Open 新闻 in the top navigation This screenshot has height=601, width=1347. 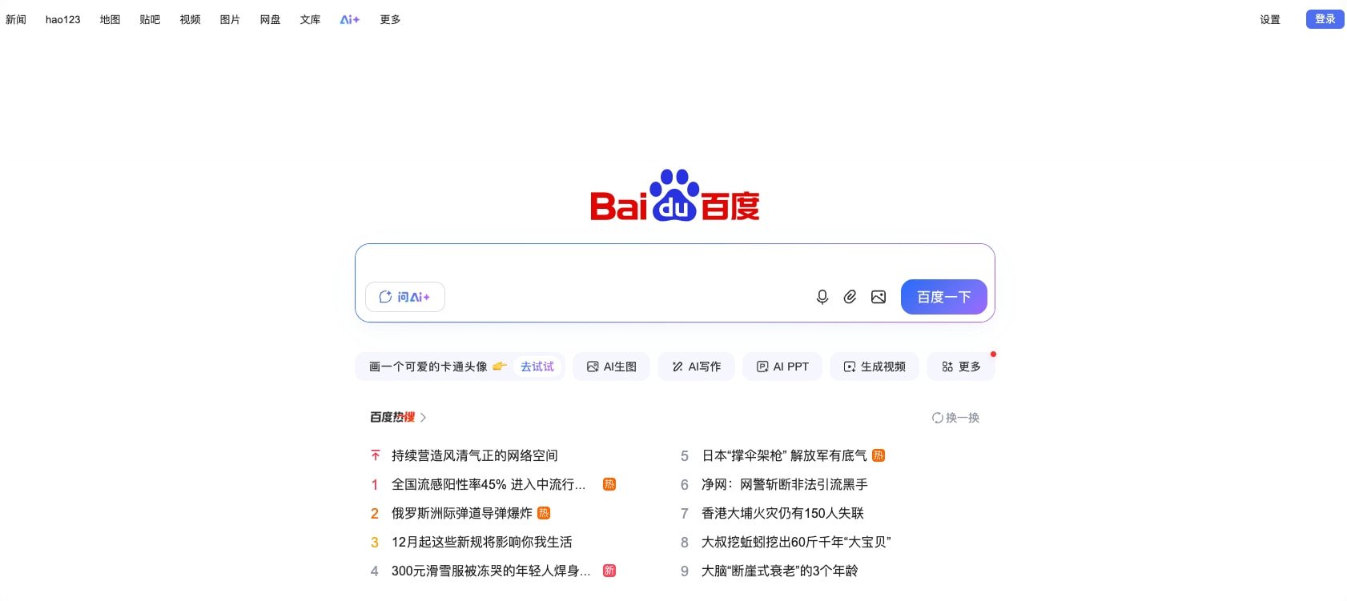tap(16, 19)
